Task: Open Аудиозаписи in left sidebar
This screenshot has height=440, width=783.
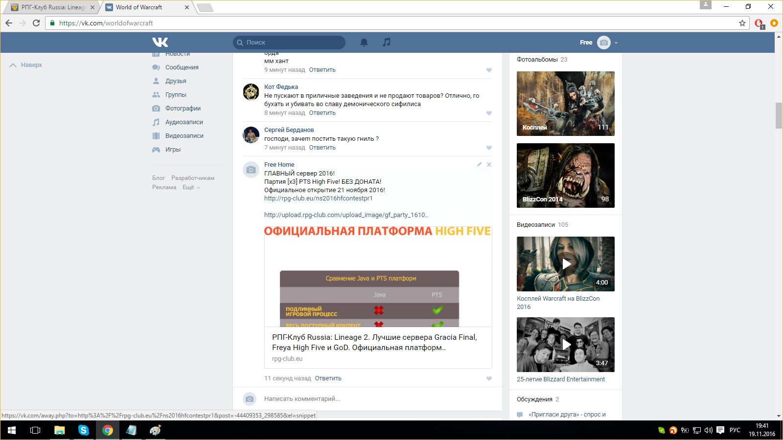Action: coord(184,122)
